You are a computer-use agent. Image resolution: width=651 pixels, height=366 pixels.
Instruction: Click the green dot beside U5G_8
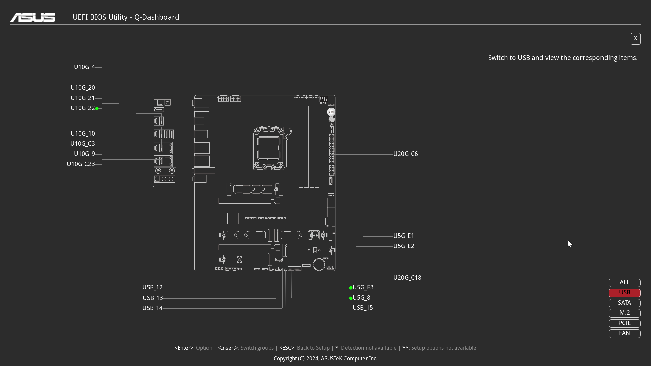(x=351, y=298)
